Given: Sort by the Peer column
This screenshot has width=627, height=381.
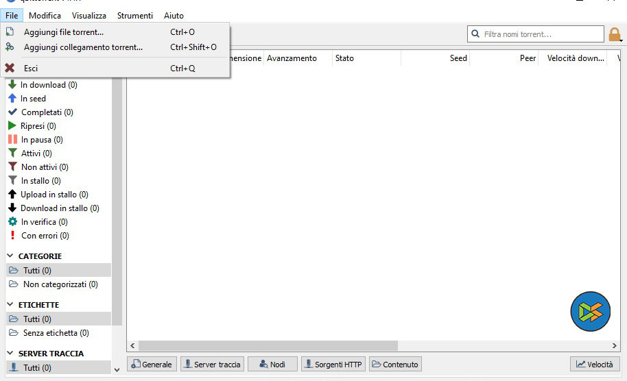Looking at the screenshot, I should pos(504,58).
